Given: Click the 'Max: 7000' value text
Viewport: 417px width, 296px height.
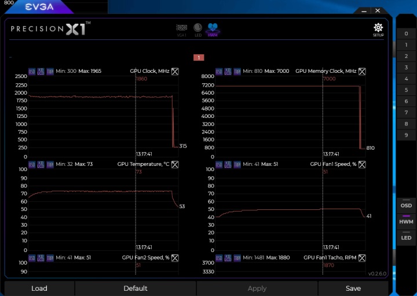Looking at the screenshot, I should pyautogui.click(x=277, y=71).
